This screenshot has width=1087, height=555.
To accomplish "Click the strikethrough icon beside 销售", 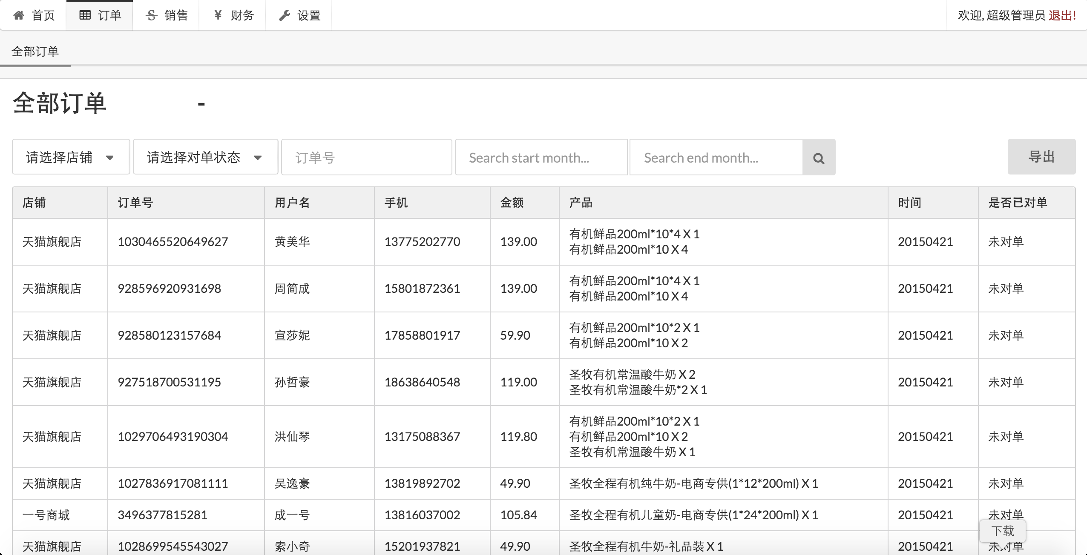I will (x=151, y=16).
